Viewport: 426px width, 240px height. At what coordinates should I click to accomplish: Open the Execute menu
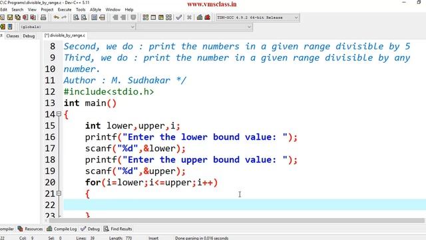65,9
